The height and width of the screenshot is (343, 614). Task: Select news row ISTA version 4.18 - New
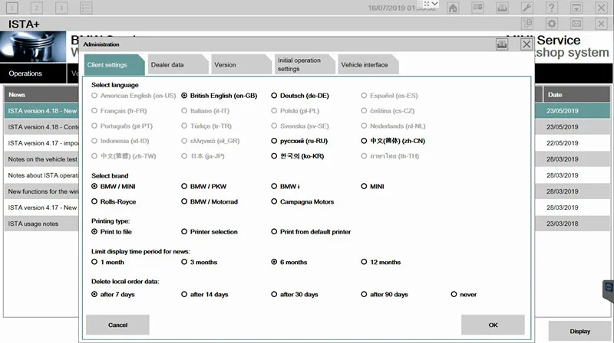click(x=41, y=111)
